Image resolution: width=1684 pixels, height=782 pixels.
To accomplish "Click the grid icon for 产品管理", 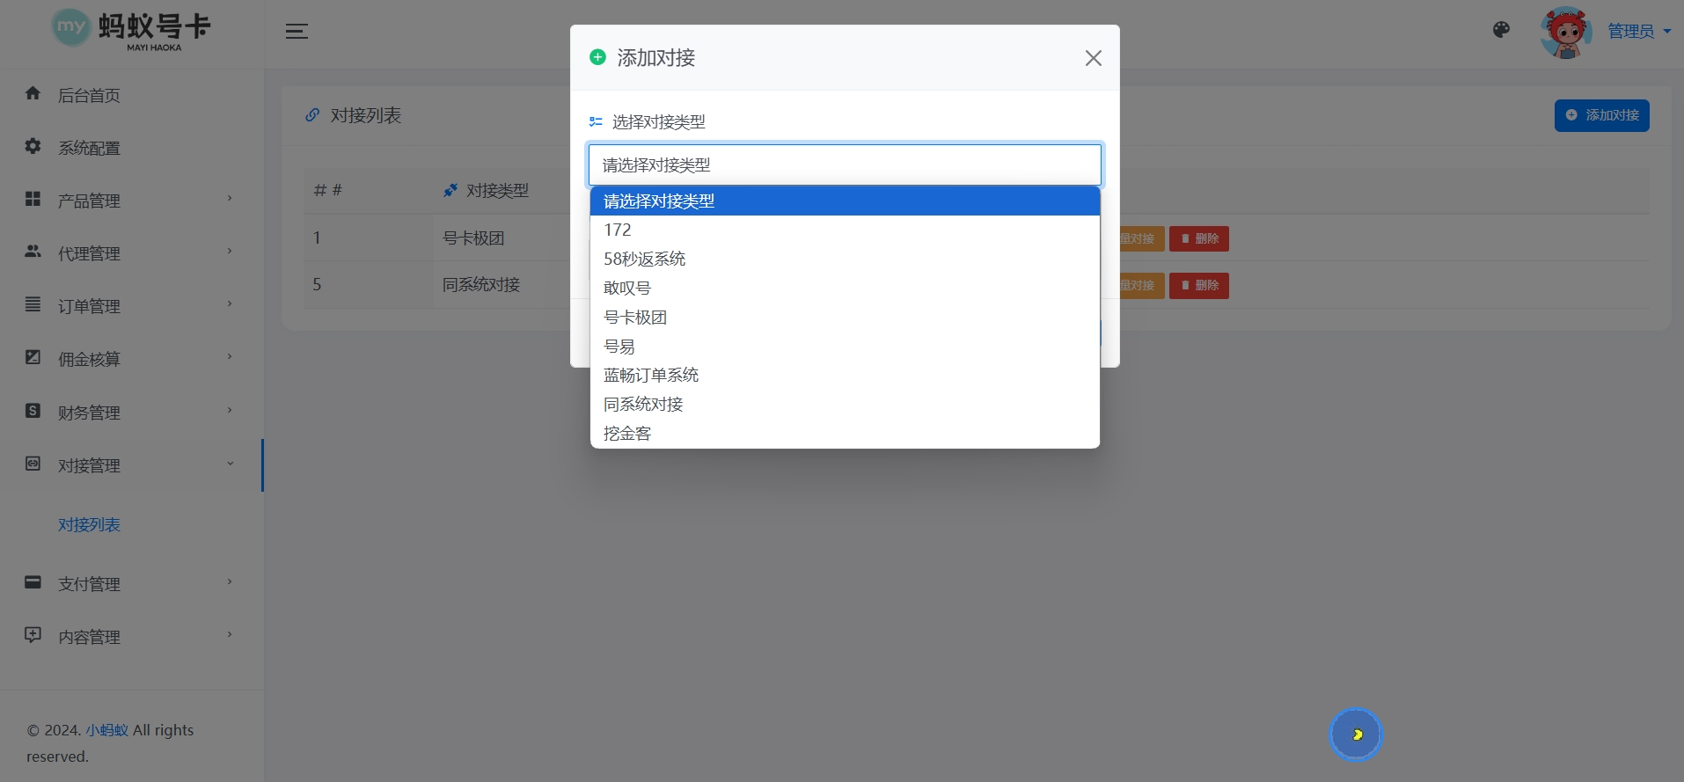I will pyautogui.click(x=33, y=199).
